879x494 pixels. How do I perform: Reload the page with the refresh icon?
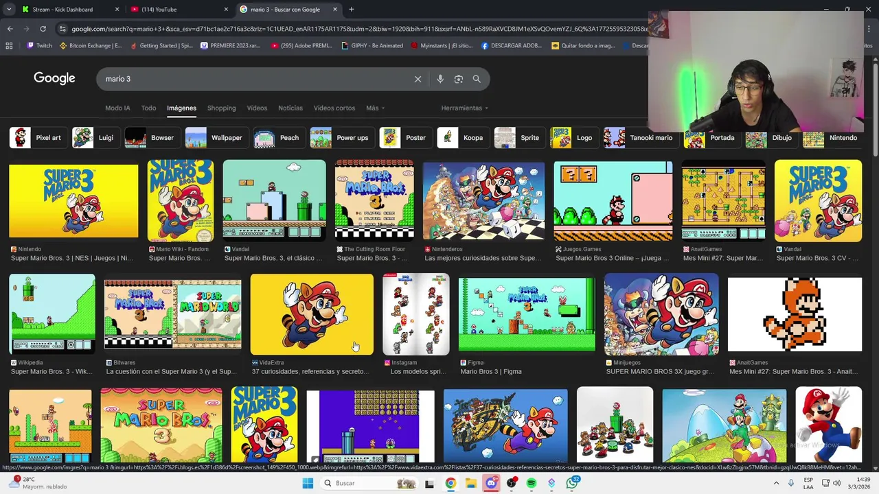coord(43,29)
